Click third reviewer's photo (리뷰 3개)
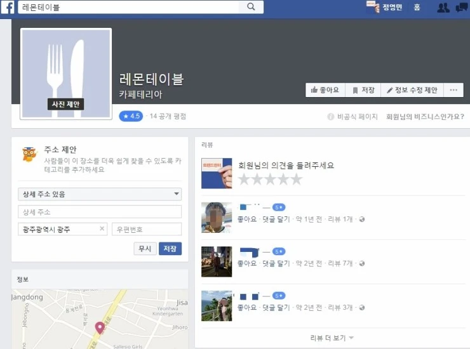The width and height of the screenshot is (470, 349). pos(217,306)
